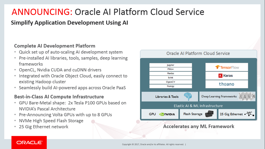Click the Best-in-Class AI Compute Infrastructure heading
The width and height of the screenshot is (265, 149).
[x=59, y=97]
